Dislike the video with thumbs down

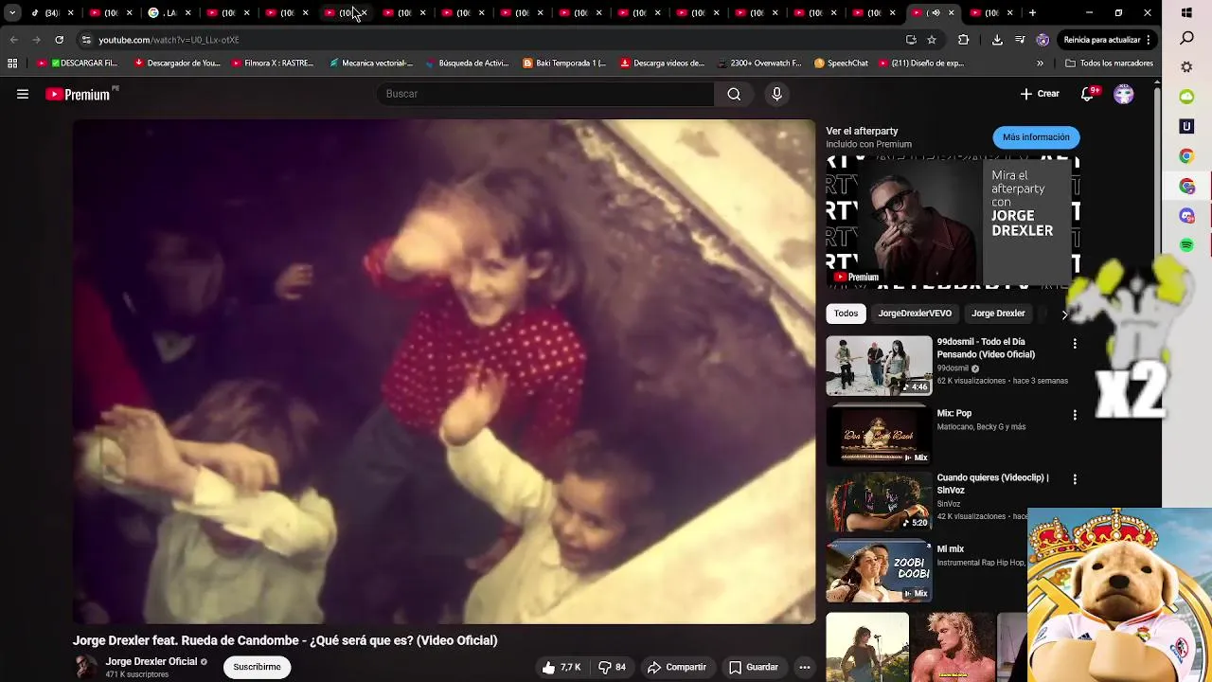(x=613, y=667)
